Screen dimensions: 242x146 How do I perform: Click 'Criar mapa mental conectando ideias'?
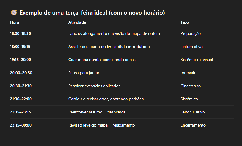pos(102,60)
